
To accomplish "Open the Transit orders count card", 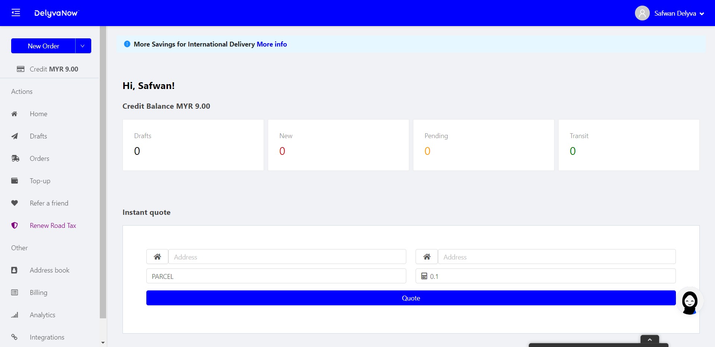I will [x=629, y=145].
